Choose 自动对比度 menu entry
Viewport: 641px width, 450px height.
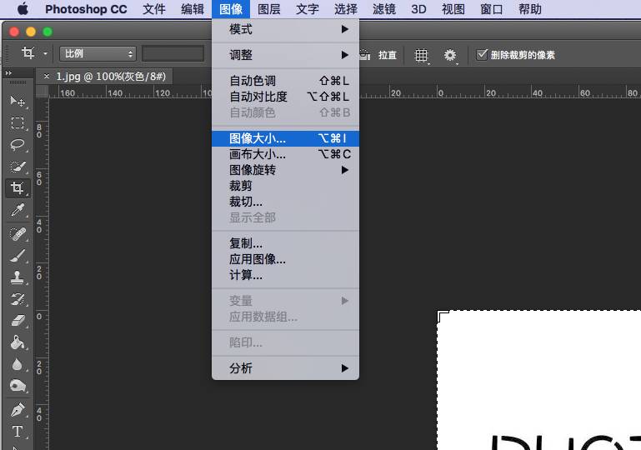pyautogui.click(x=285, y=97)
